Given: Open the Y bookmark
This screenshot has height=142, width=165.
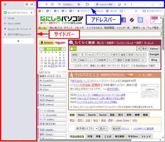Looking at the screenshot, I should pos(49,11).
